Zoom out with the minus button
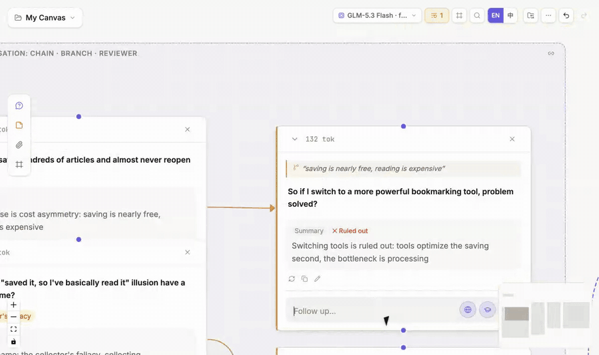Viewport: 599px width, 355px height. tap(13, 317)
